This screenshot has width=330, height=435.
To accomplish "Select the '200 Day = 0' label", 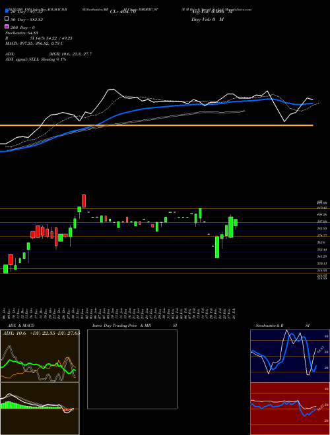I will tap(23, 28).
